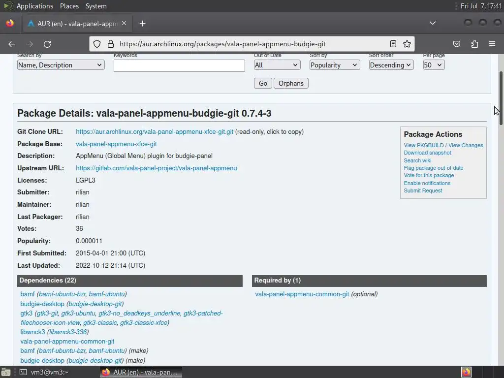Open gtk3-ubuntu provider link
This screenshot has height=378, width=504.
[78, 314]
